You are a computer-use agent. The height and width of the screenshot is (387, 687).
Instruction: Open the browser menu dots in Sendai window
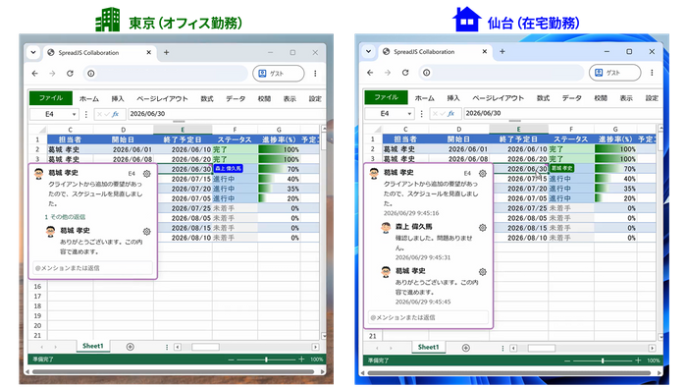coord(652,73)
